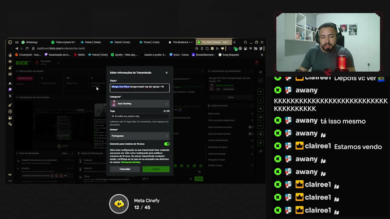Open AI Chat Moderation

pyautogui.click(x=230, y=141)
